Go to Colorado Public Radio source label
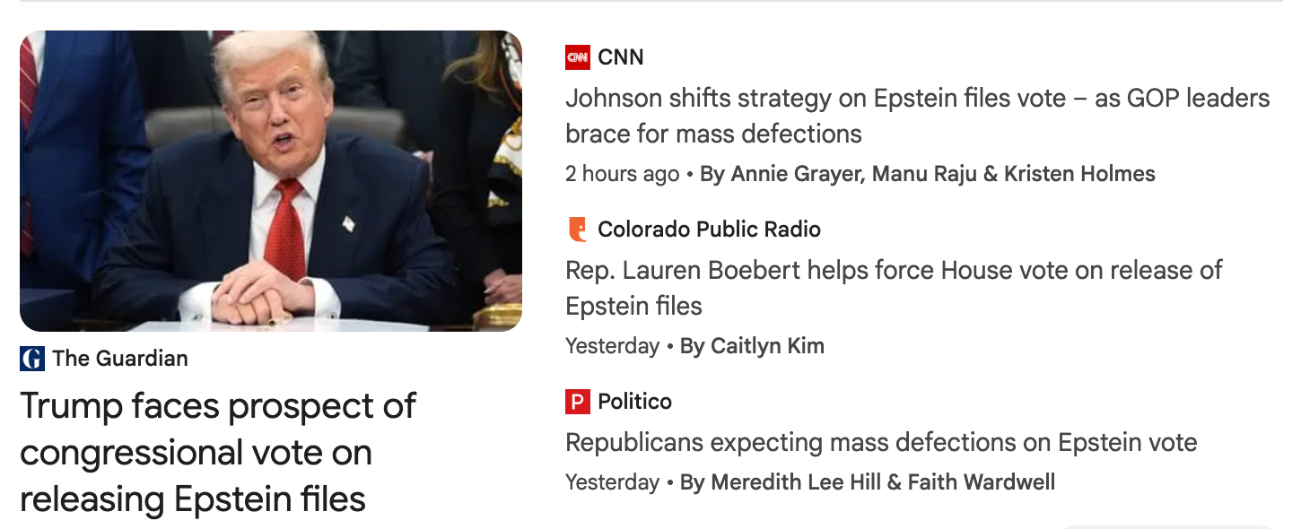Screen dimensions: 1301x529 tap(709, 230)
